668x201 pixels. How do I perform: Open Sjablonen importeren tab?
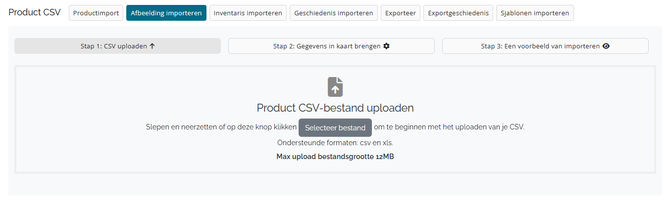[x=535, y=13]
